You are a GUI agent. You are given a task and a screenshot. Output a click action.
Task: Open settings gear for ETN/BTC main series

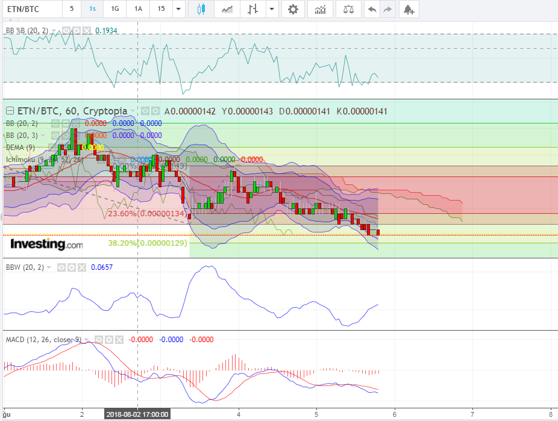[155, 111]
